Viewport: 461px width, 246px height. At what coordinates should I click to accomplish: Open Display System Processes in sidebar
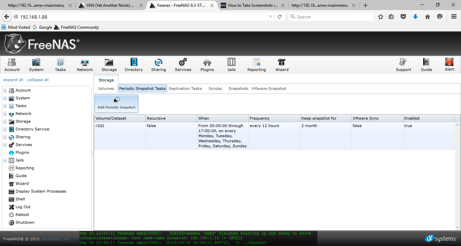(x=41, y=191)
